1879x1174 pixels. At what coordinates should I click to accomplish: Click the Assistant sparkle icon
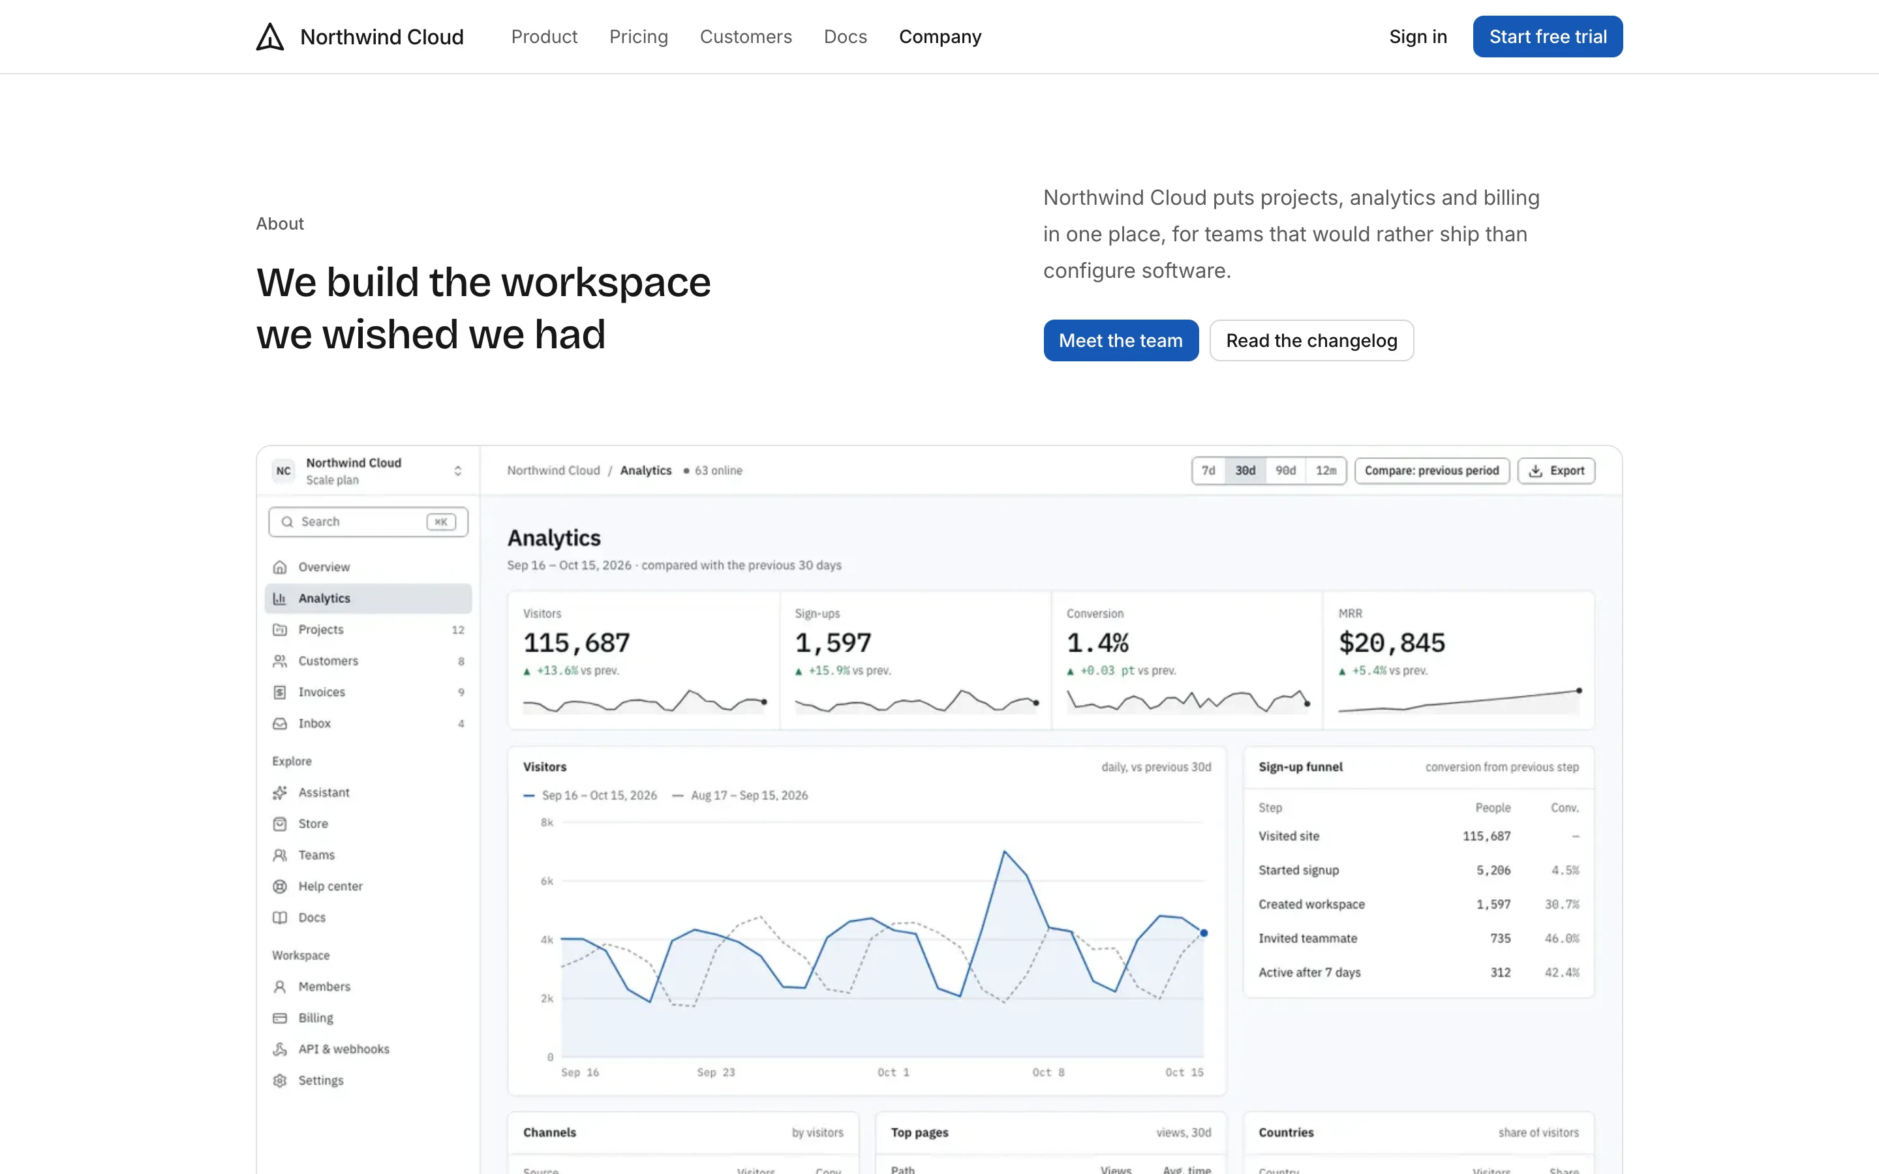coord(279,792)
